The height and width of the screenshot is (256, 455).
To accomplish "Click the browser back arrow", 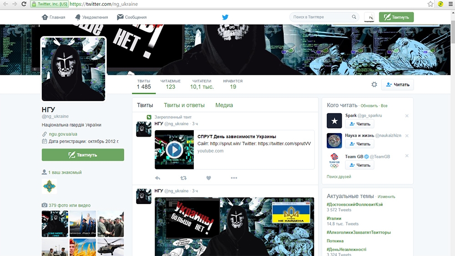I will 5,4.
